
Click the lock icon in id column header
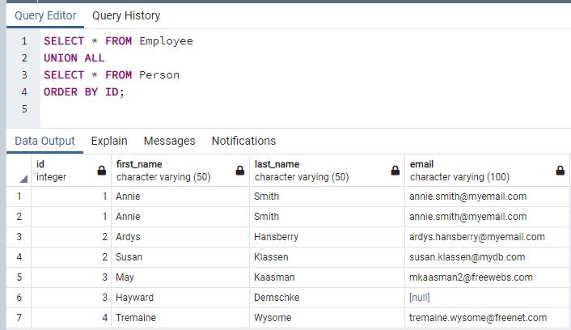pyautogui.click(x=102, y=171)
